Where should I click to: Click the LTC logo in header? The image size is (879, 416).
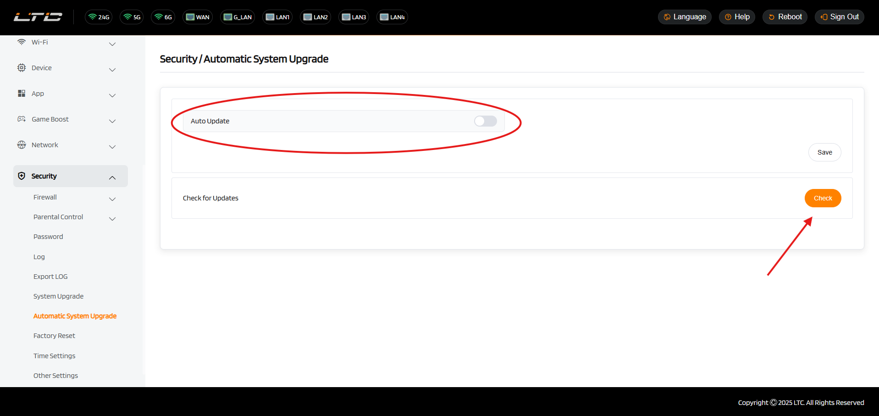[x=38, y=17]
